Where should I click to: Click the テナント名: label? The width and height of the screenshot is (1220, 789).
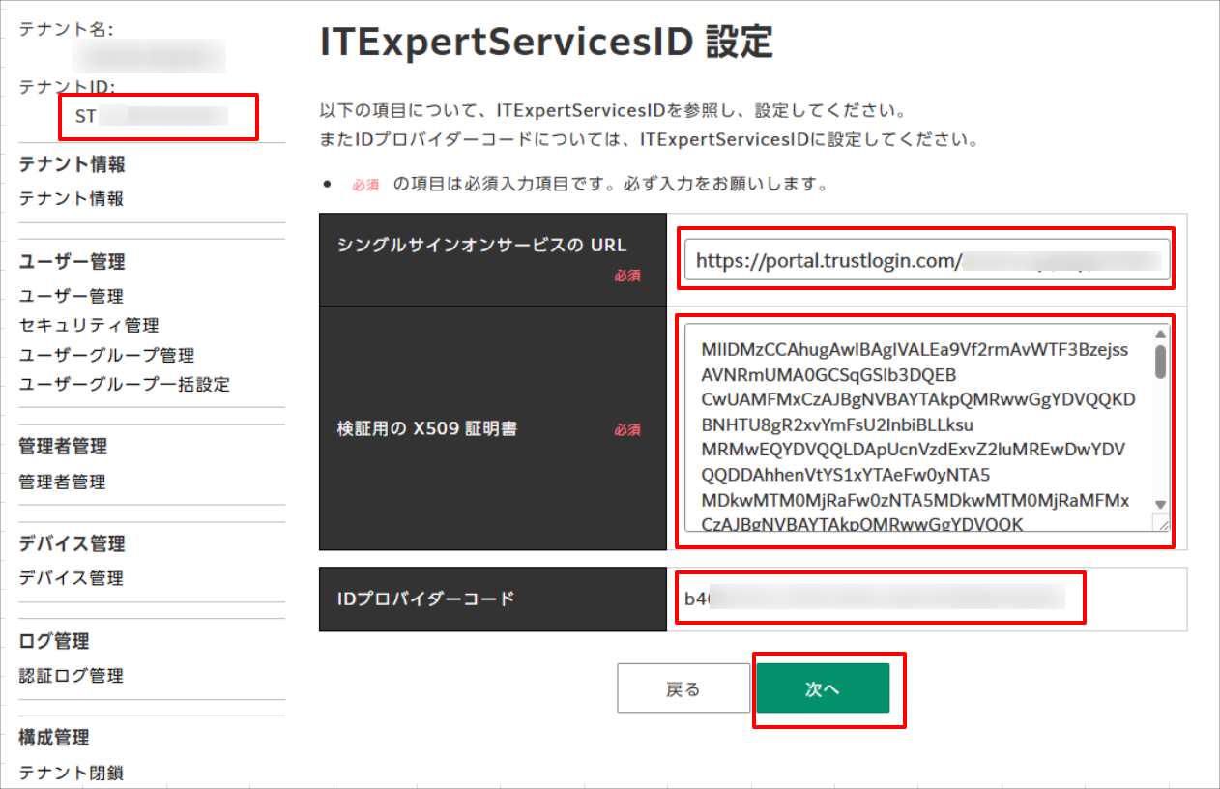click(x=66, y=30)
